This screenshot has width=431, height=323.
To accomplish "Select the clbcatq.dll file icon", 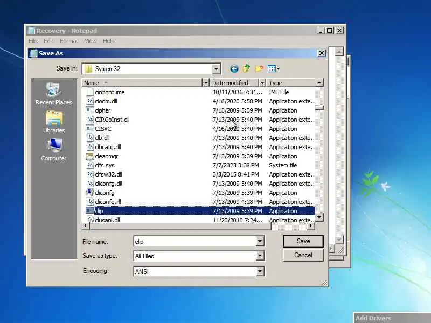I will coord(90,147).
